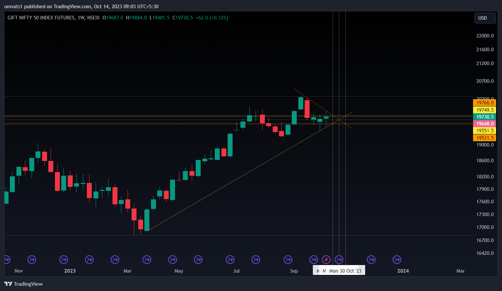Click the 20700.0 price axis label

(485, 81)
